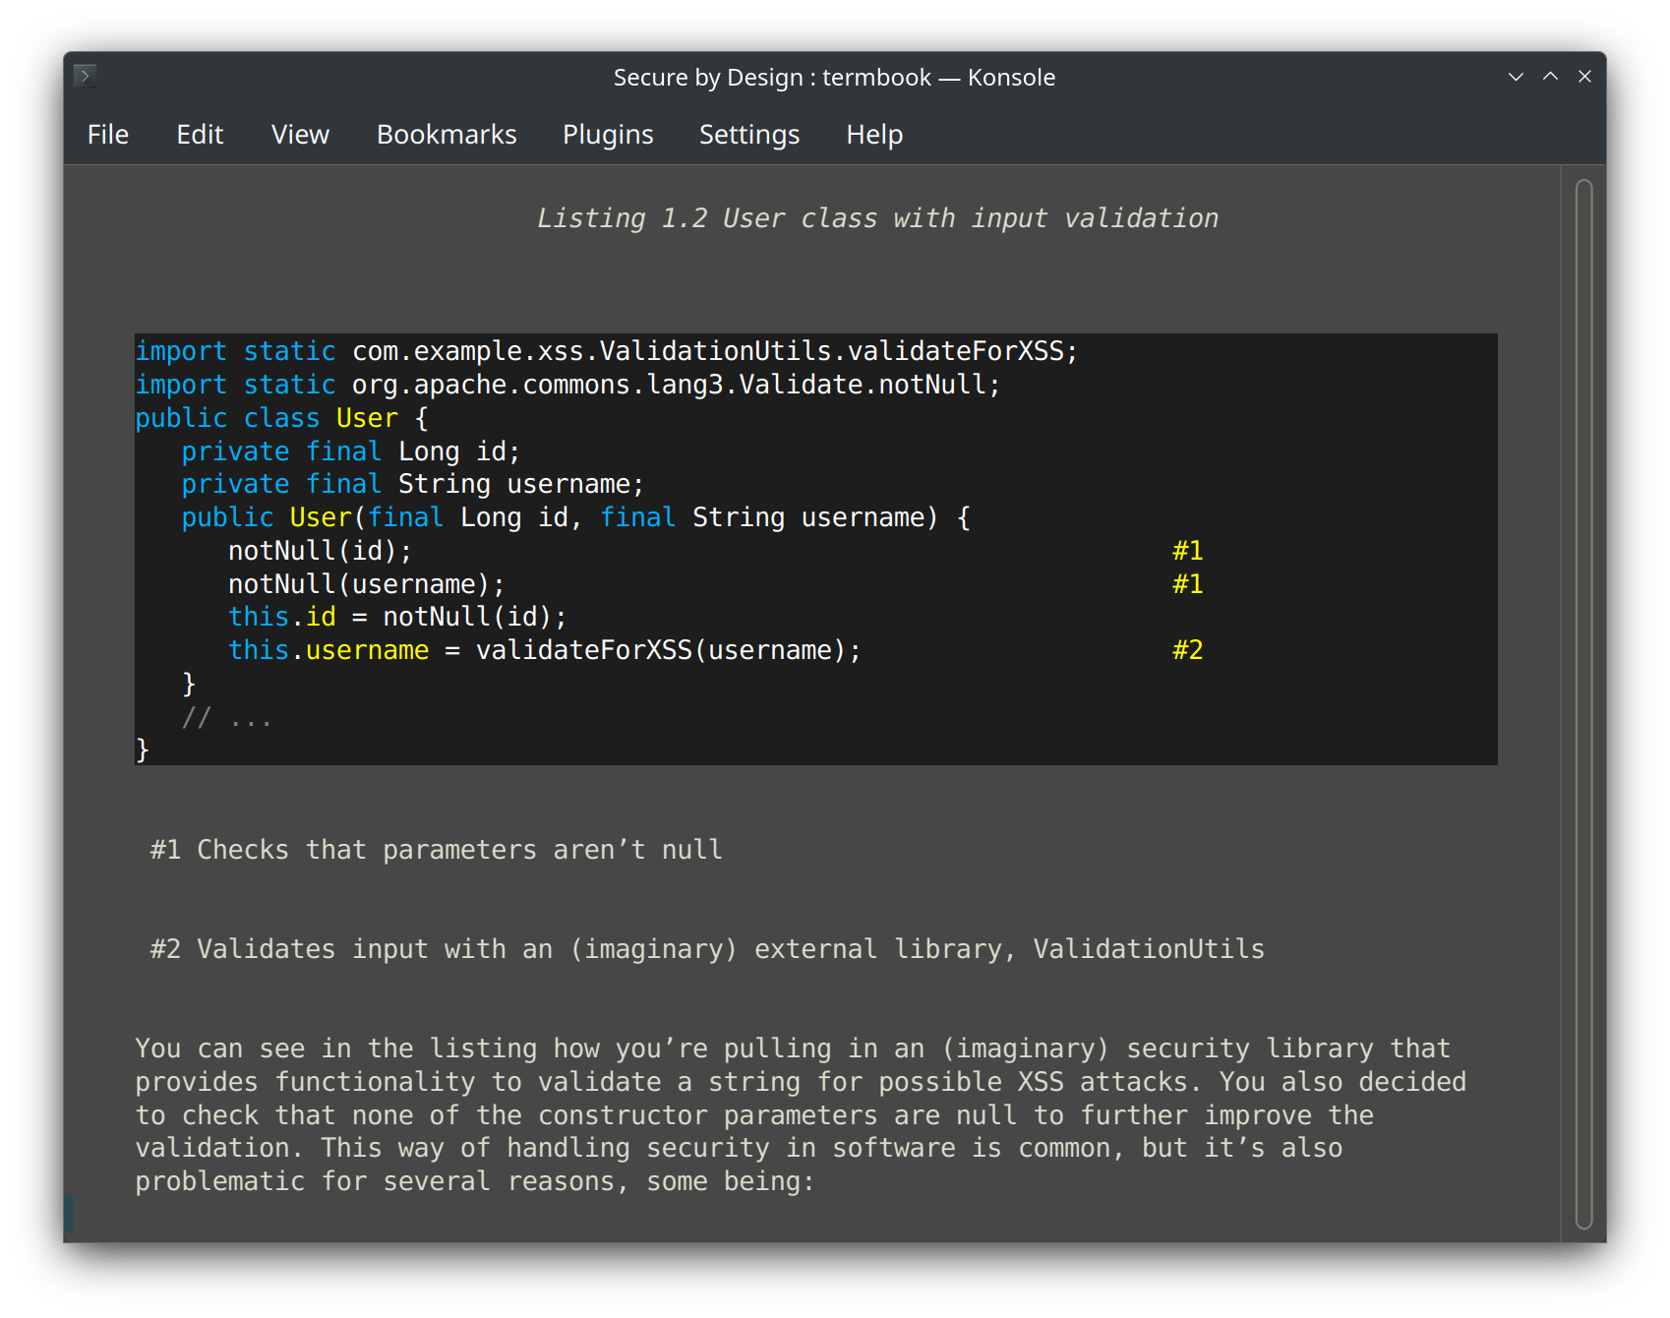Open the Plugins menu

point(608,134)
